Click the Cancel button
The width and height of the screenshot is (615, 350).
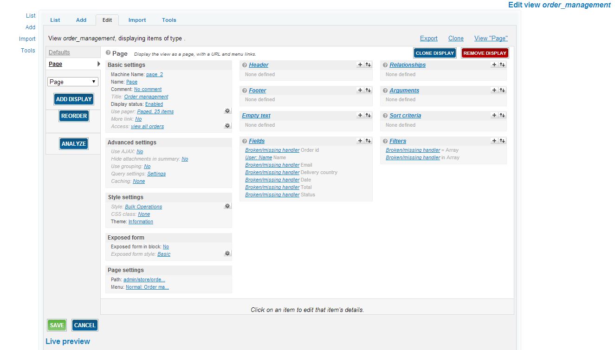coord(85,325)
